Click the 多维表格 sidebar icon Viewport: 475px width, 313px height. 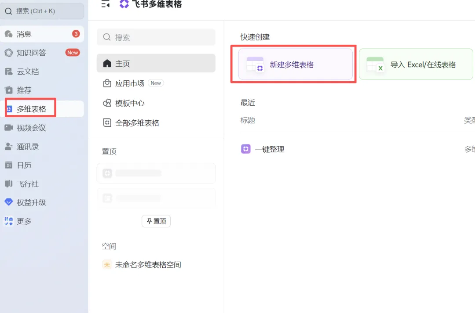tap(9, 109)
